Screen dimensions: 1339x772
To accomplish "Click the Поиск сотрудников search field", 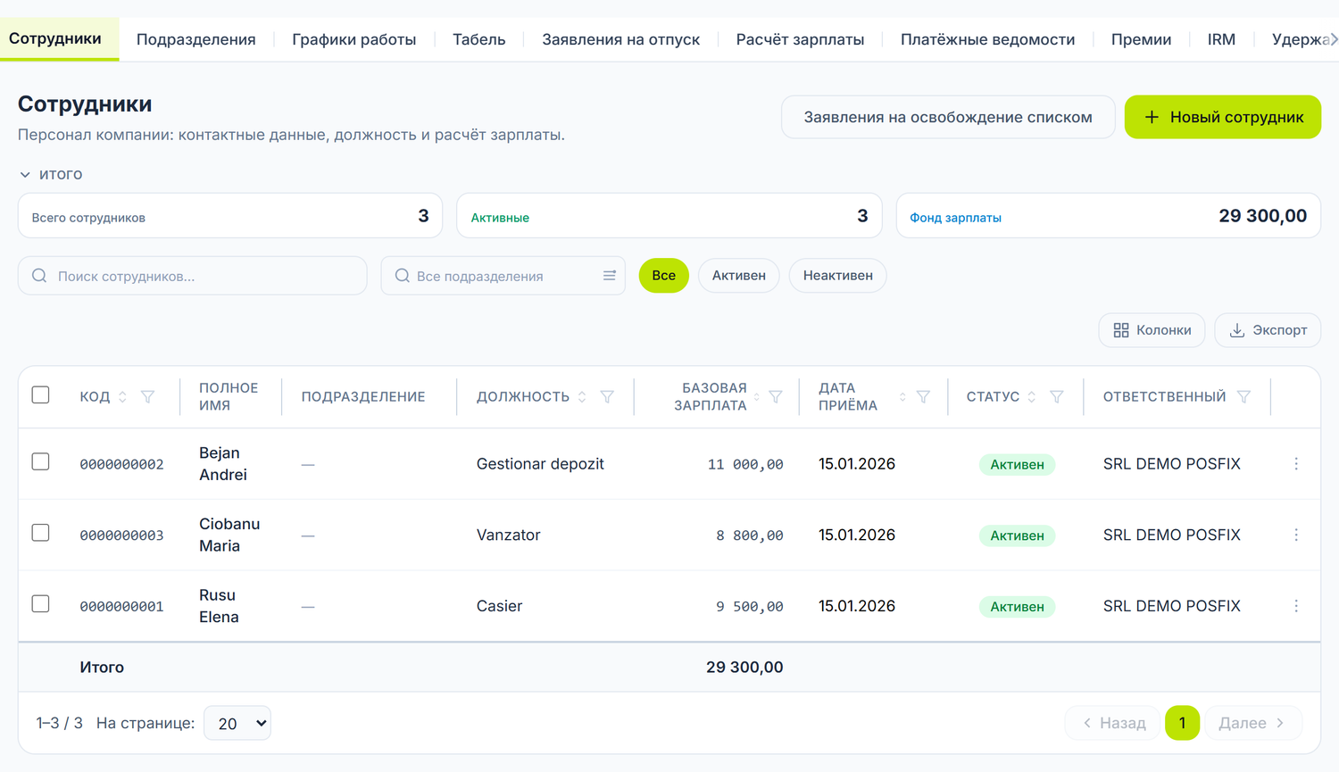I will point(193,276).
